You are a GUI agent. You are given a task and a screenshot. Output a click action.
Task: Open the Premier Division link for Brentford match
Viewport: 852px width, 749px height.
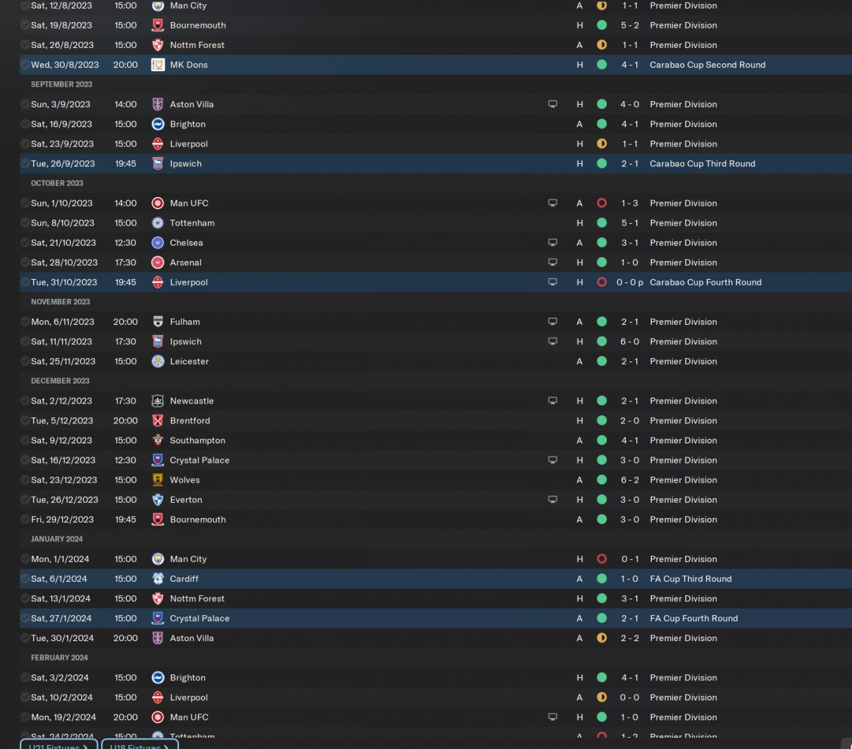(x=683, y=421)
